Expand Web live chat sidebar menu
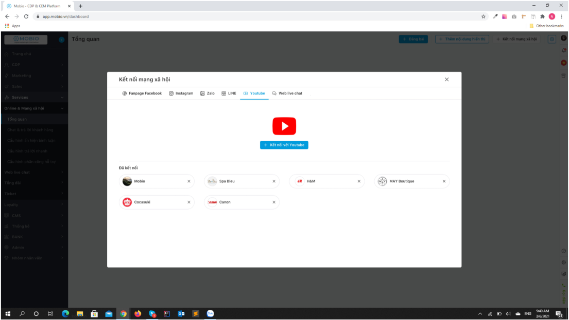This screenshot has width=569, height=320. 34,172
